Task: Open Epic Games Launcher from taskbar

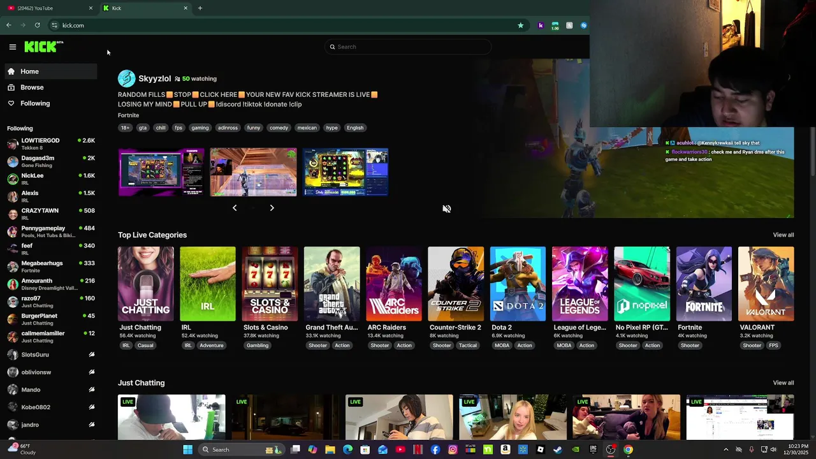Action: point(593,449)
